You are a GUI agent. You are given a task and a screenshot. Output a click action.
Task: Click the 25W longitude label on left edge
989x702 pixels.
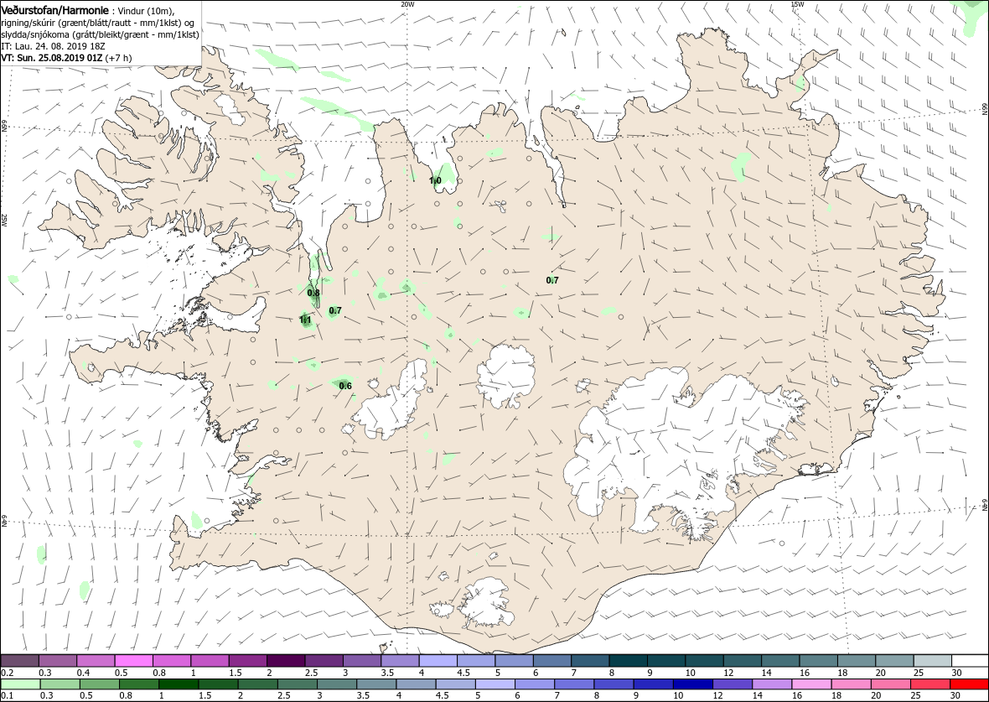(x=4, y=220)
